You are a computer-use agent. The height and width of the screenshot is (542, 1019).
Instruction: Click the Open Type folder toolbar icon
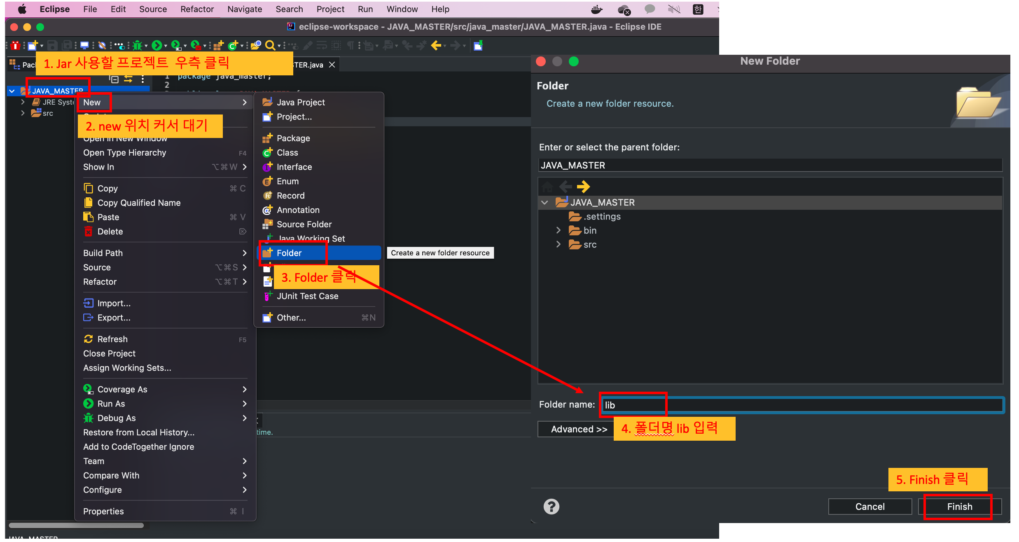pyautogui.click(x=256, y=45)
